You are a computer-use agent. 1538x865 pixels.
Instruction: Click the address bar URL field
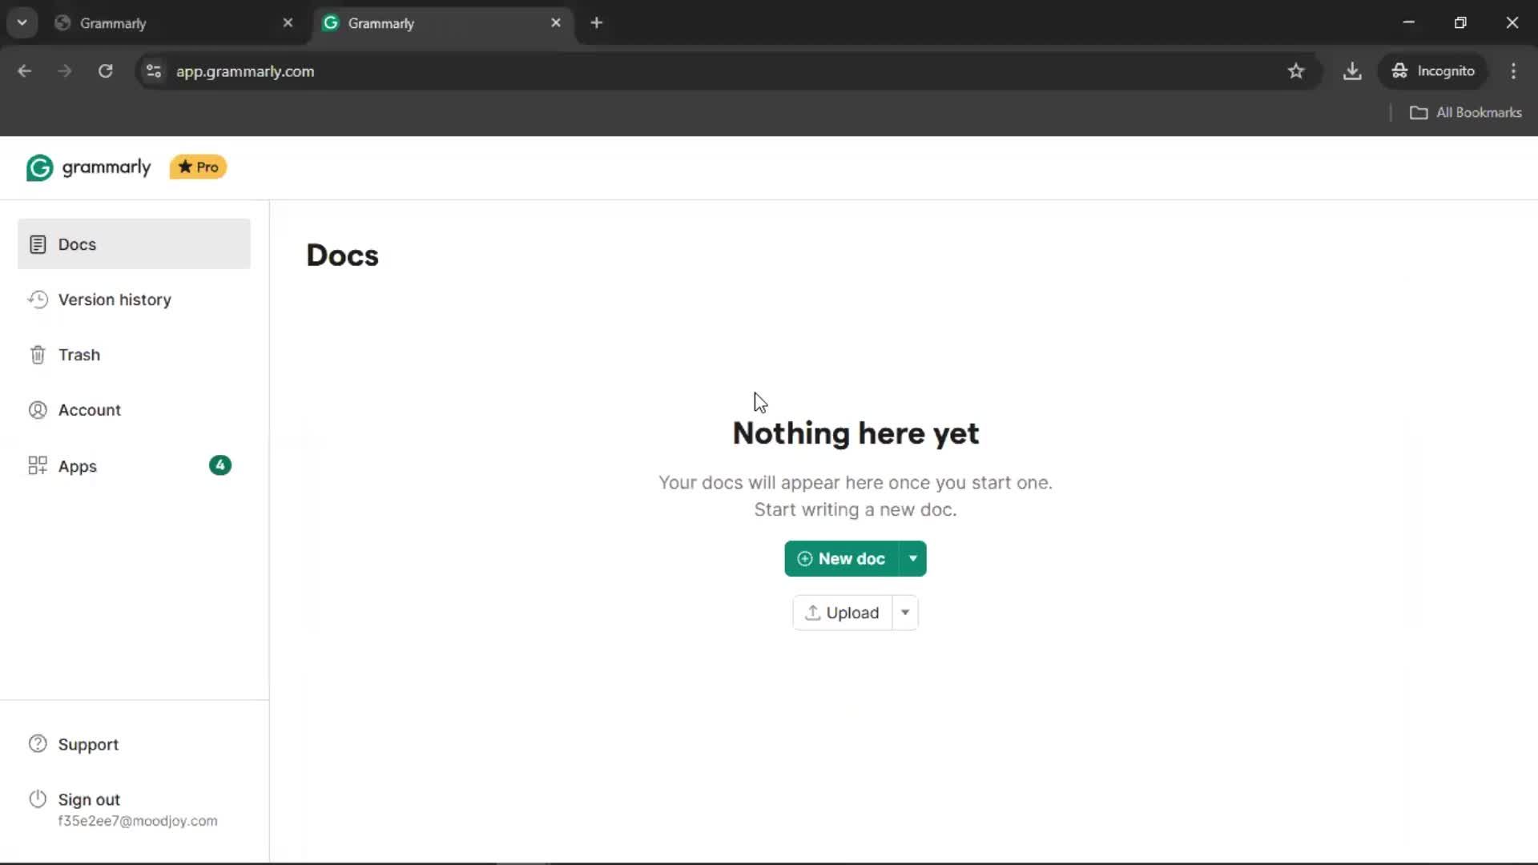click(641, 71)
